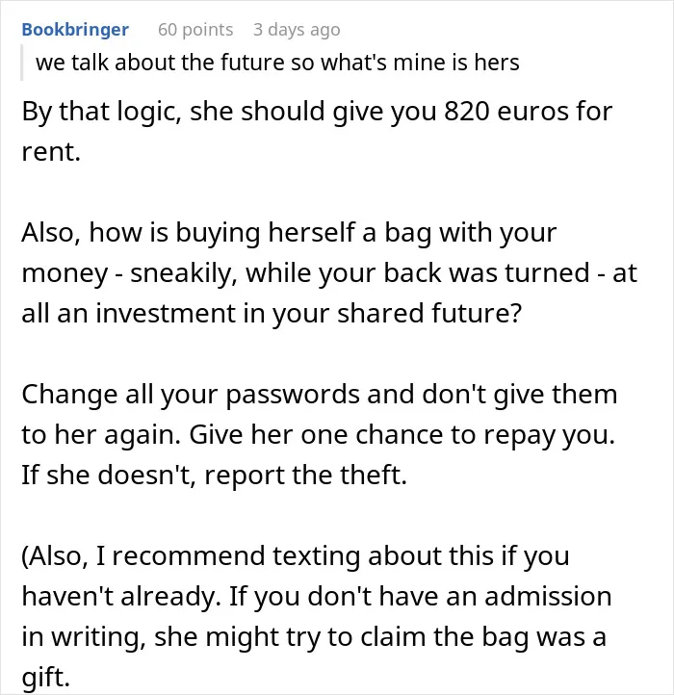
Task: Click the '60 points' score label
Action: coord(195,30)
